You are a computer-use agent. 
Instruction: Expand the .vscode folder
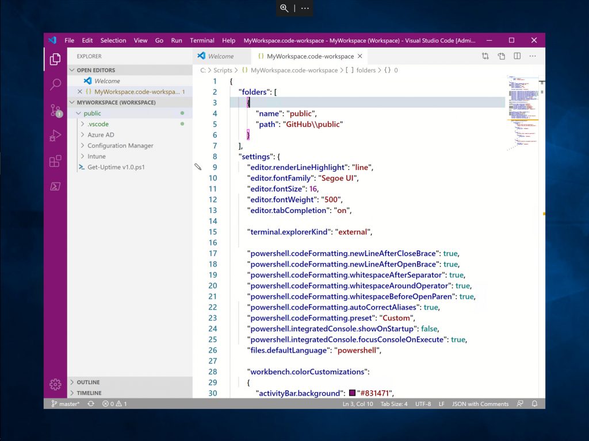83,124
